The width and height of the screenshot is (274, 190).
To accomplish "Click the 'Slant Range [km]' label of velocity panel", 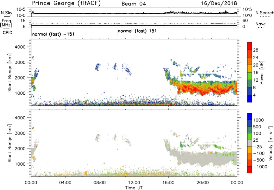I will coord(10,143).
